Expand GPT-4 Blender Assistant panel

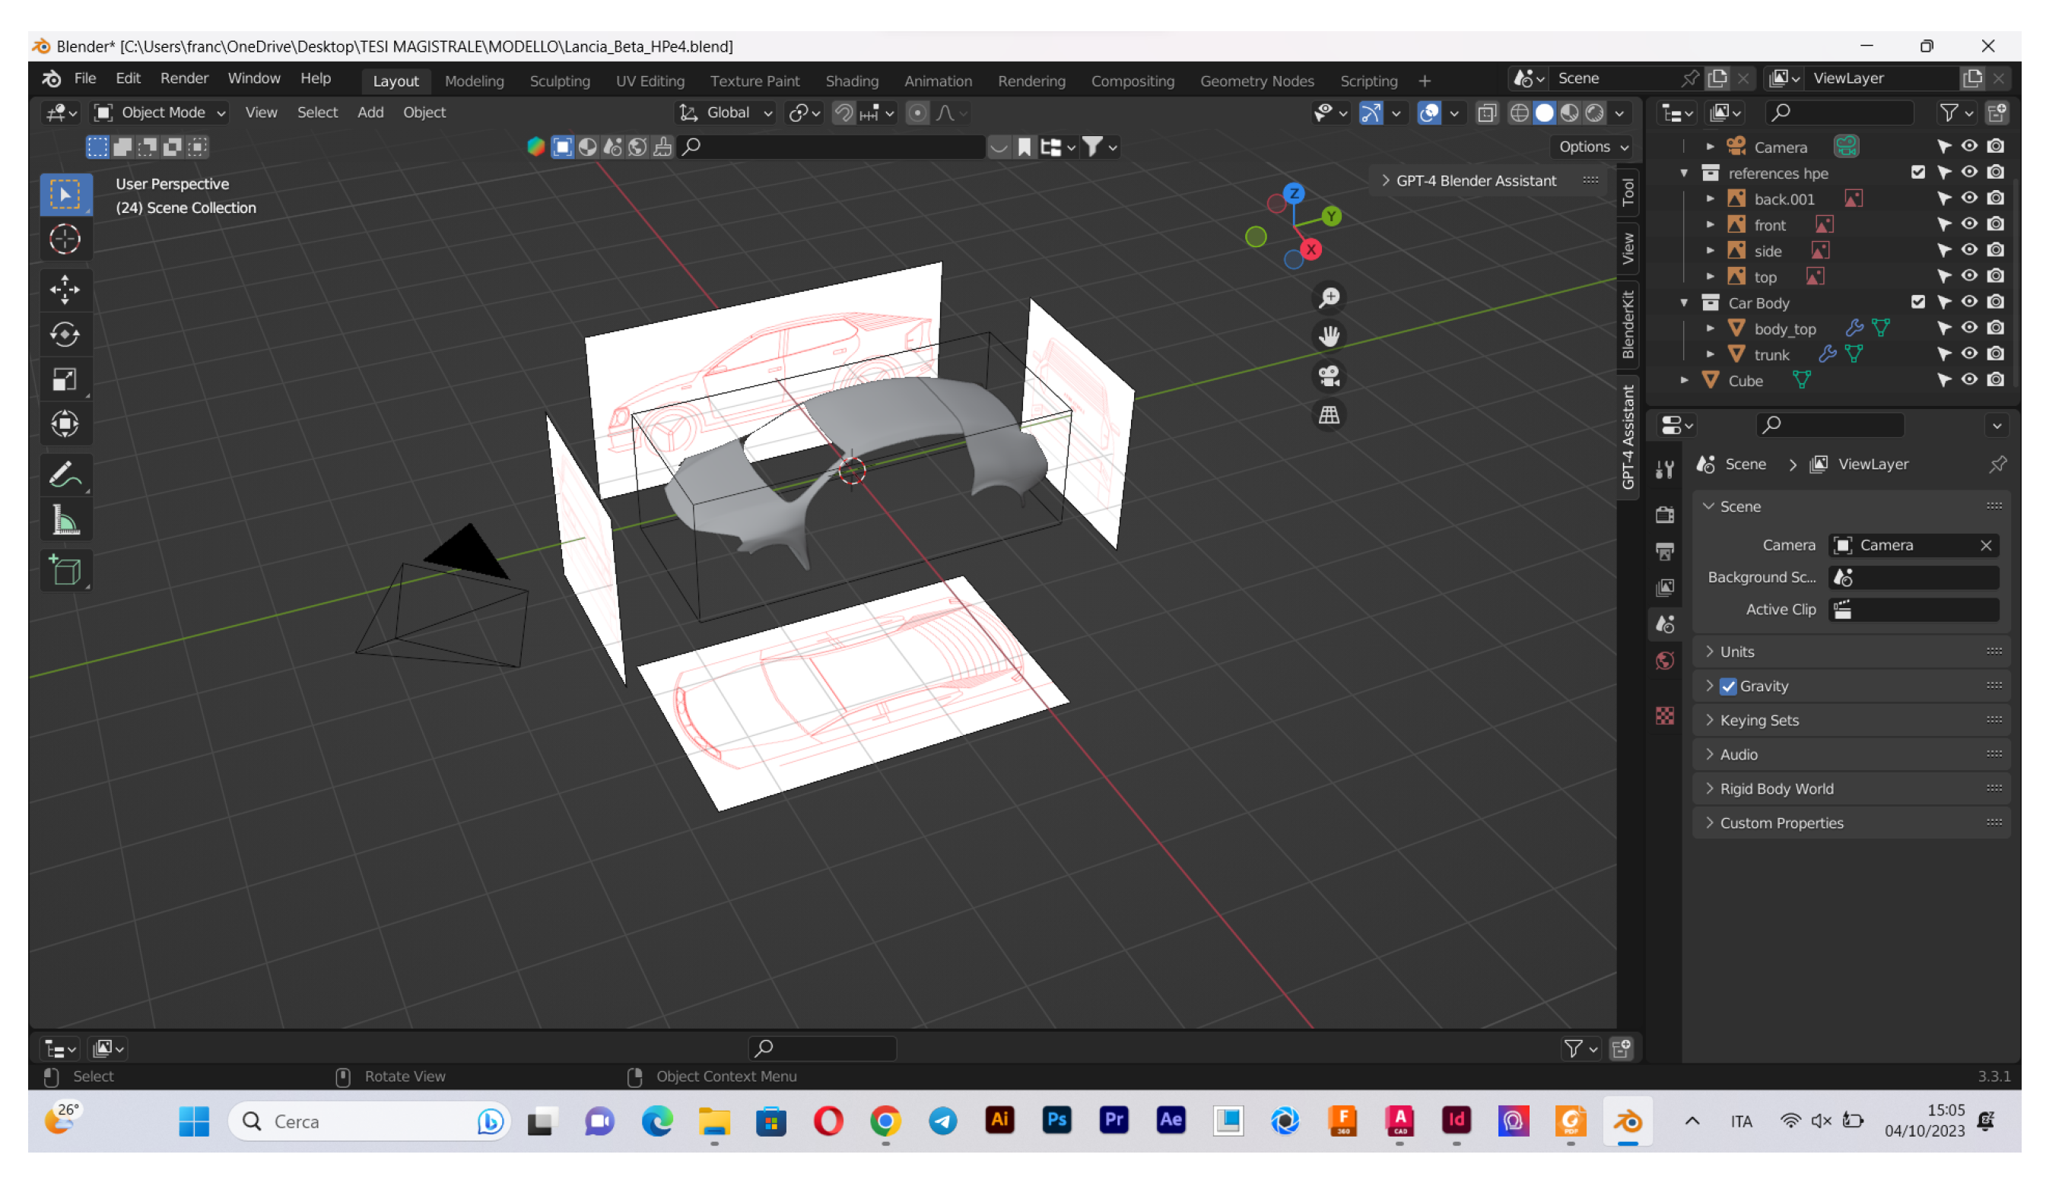pos(1476,181)
